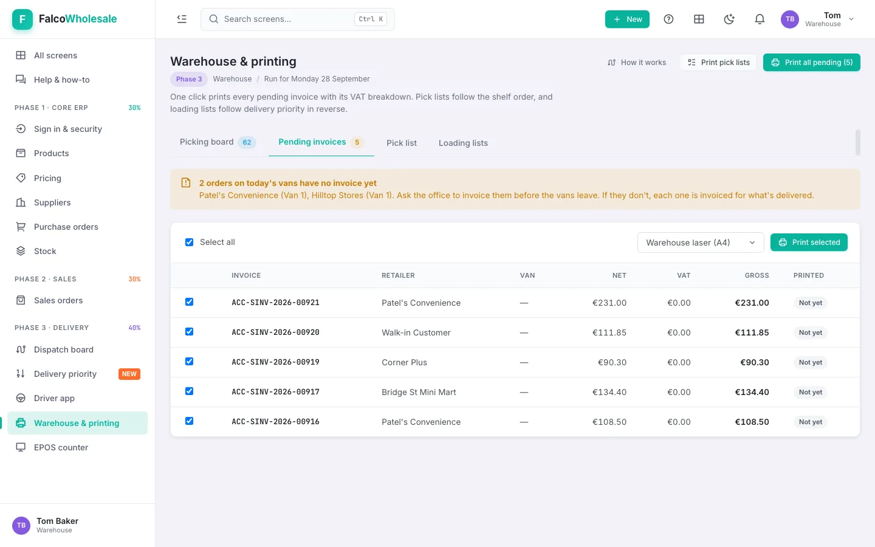Viewport: 875px width, 547px height.
Task: Open the help question mark icon
Action: pyautogui.click(x=668, y=19)
